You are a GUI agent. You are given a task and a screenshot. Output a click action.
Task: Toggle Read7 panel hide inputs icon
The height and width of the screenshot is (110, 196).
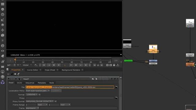click(16, 79)
